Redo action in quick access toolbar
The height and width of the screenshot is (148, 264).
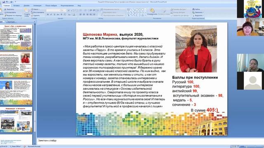click(11, 2)
